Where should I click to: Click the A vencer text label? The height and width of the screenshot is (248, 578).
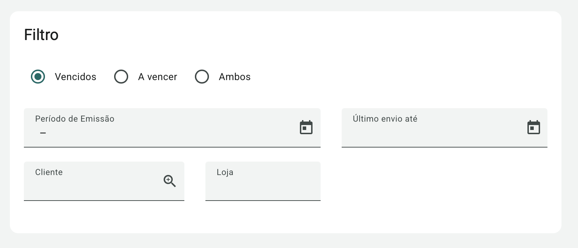pyautogui.click(x=158, y=77)
